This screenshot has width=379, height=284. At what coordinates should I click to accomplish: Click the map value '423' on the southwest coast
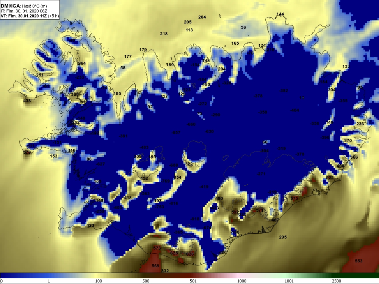click(90, 225)
